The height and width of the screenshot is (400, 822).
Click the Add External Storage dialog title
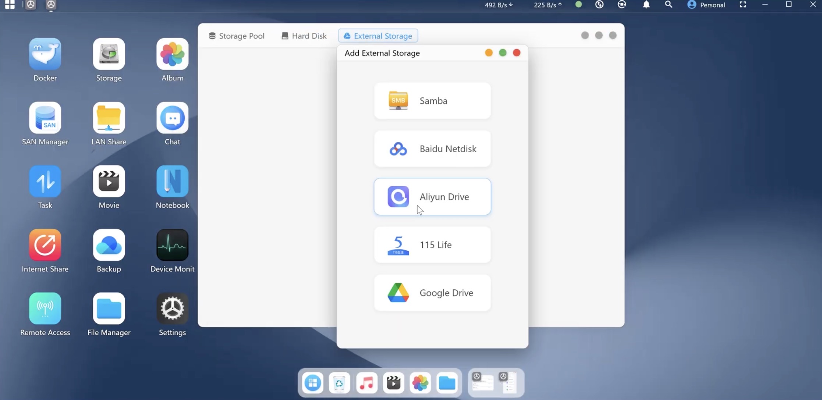pos(382,53)
